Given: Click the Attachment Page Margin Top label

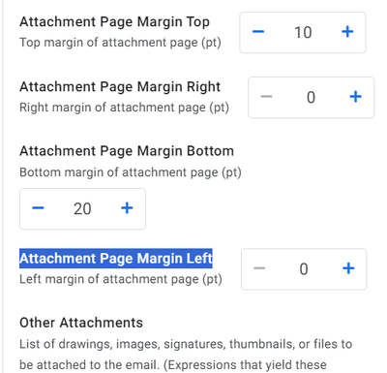Looking at the screenshot, I should (114, 22).
